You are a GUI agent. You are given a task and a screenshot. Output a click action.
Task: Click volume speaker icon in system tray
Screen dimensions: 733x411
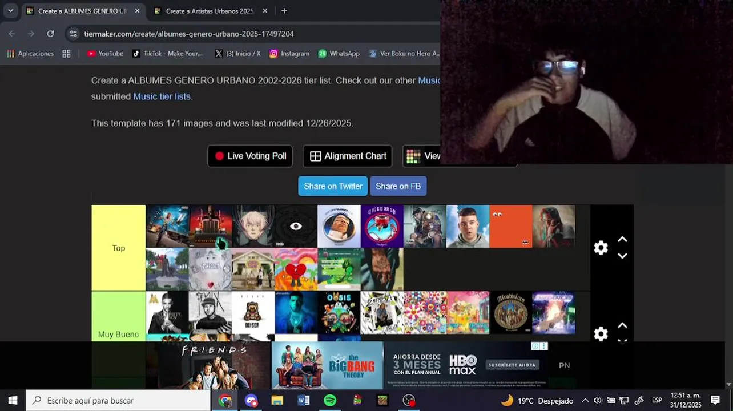coord(598,401)
